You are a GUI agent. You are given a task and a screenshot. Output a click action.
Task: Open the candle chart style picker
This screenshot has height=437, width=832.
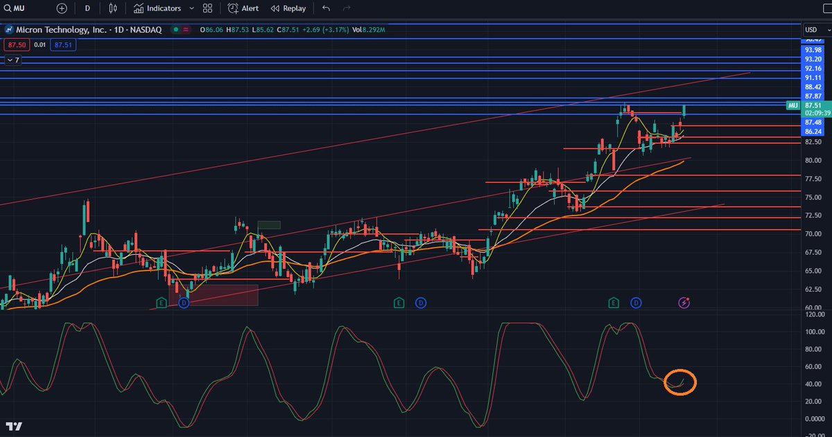pos(112,9)
